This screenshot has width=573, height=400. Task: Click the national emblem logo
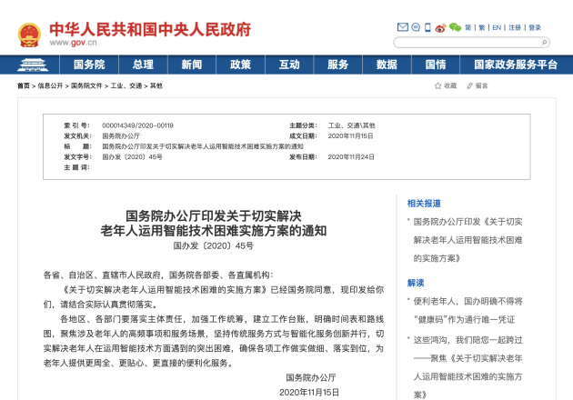tap(30, 35)
